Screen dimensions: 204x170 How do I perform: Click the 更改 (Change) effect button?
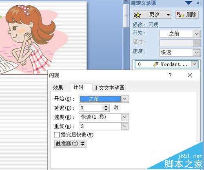tap(152, 15)
